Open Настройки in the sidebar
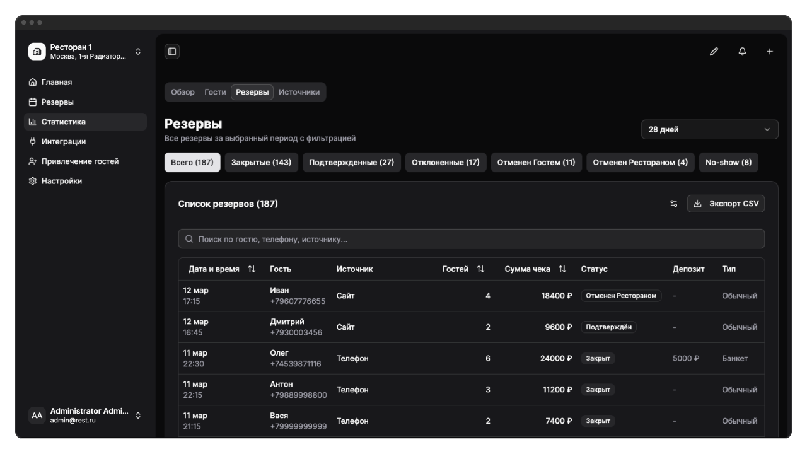The width and height of the screenshot is (807, 454). pos(62,181)
